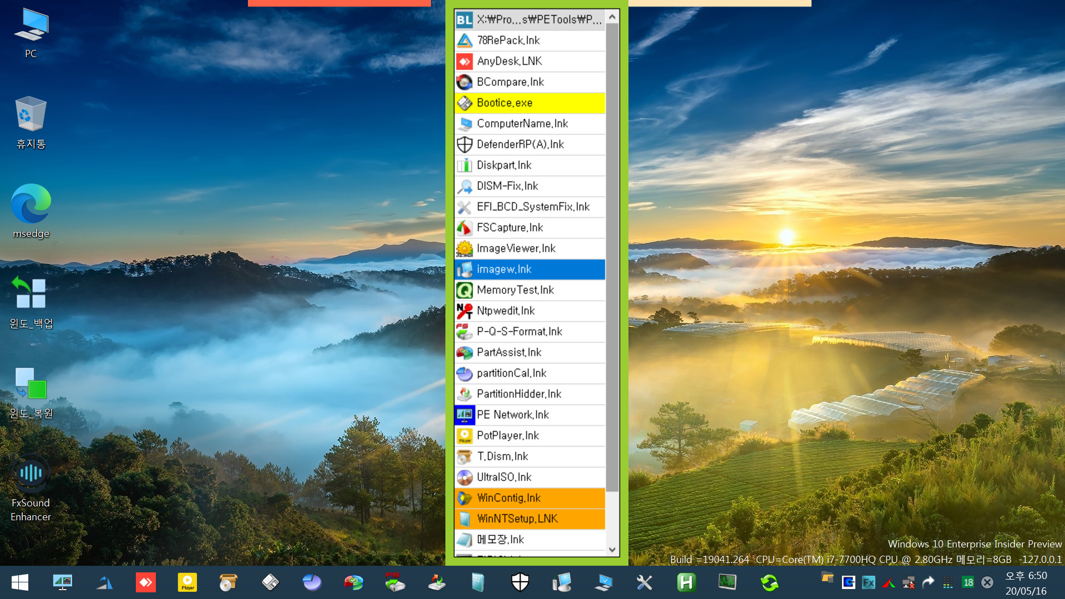1065x599 pixels.
Task: Choose partitionCal.lnk entry
Action: pyautogui.click(x=530, y=373)
